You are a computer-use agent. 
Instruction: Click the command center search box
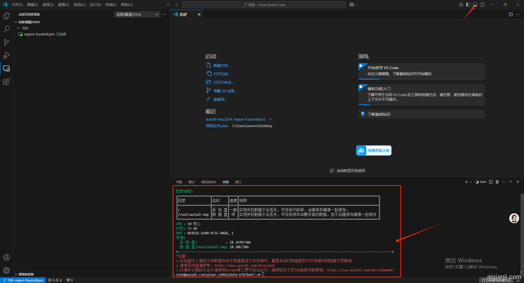tap(264, 5)
